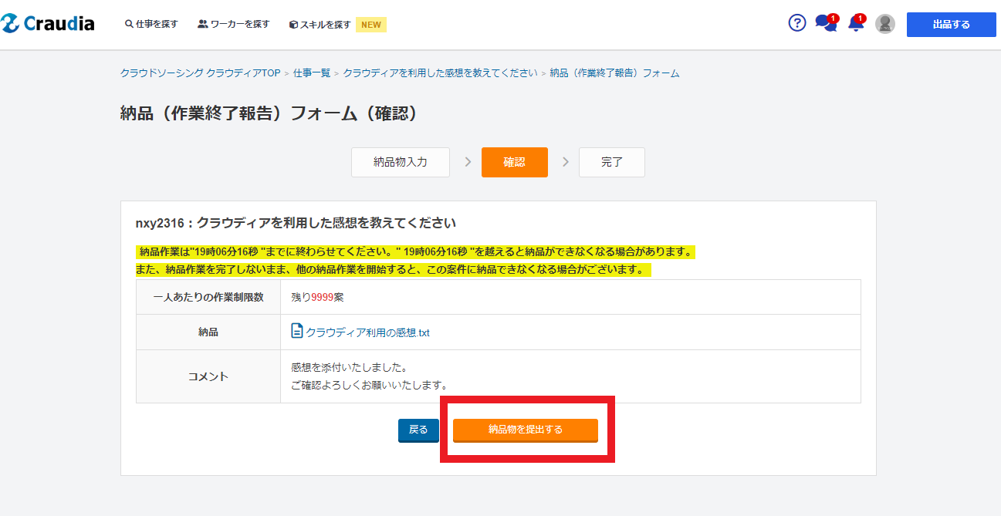Open the user avatar profile icon

884,24
